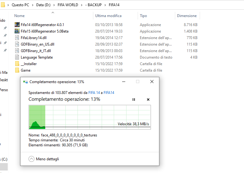The width and height of the screenshot is (244, 173).
Task: Select the file name GDFBinary_en_US.dll
Action: 38,44
